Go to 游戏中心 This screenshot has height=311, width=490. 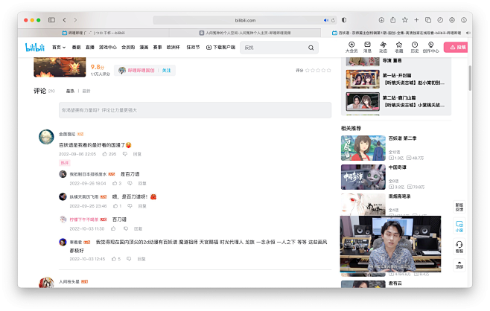[x=108, y=48]
